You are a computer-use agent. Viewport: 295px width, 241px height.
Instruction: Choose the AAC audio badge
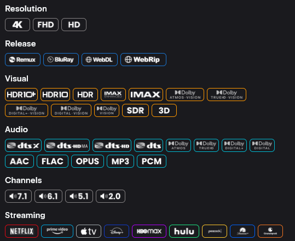(x=19, y=161)
